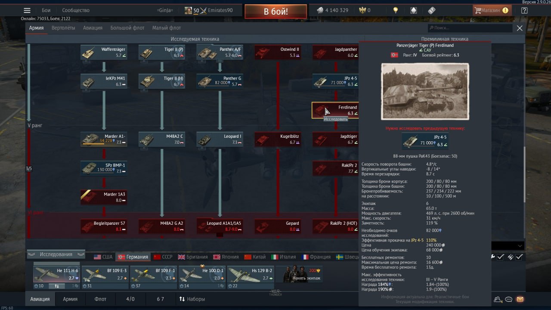Switch to the Вертолеты tab
Viewport: 551px width, 310px height.
point(63,28)
